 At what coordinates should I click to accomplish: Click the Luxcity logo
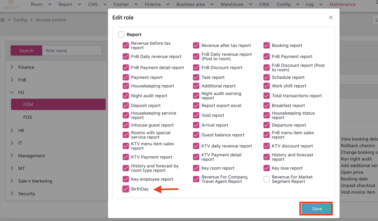tap(11, 4)
